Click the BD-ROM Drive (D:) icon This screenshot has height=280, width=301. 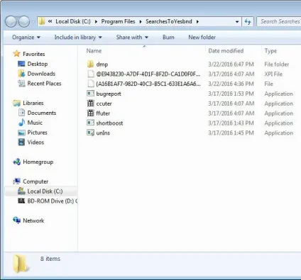[21, 201]
